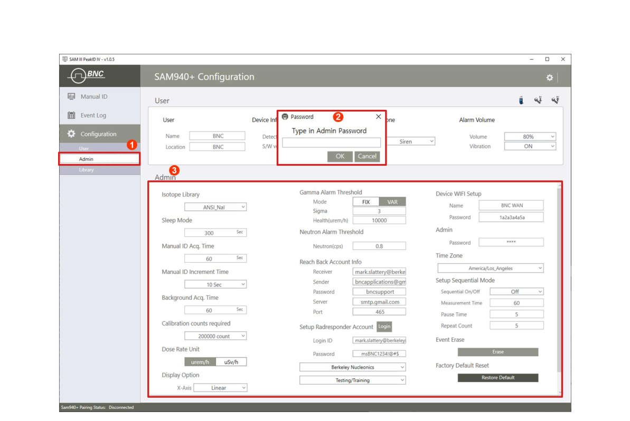The height and width of the screenshot is (421, 630).
Task: Click the Neutron(cps) threshold field
Action: 379,246
